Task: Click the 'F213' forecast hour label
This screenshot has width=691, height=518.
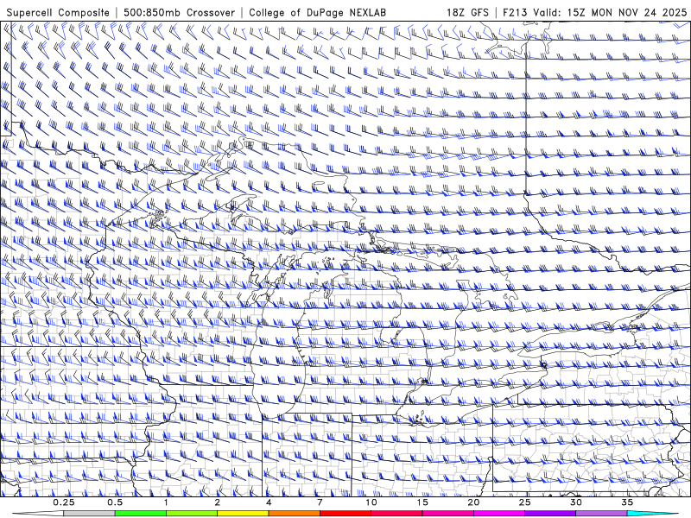Action: pos(515,13)
